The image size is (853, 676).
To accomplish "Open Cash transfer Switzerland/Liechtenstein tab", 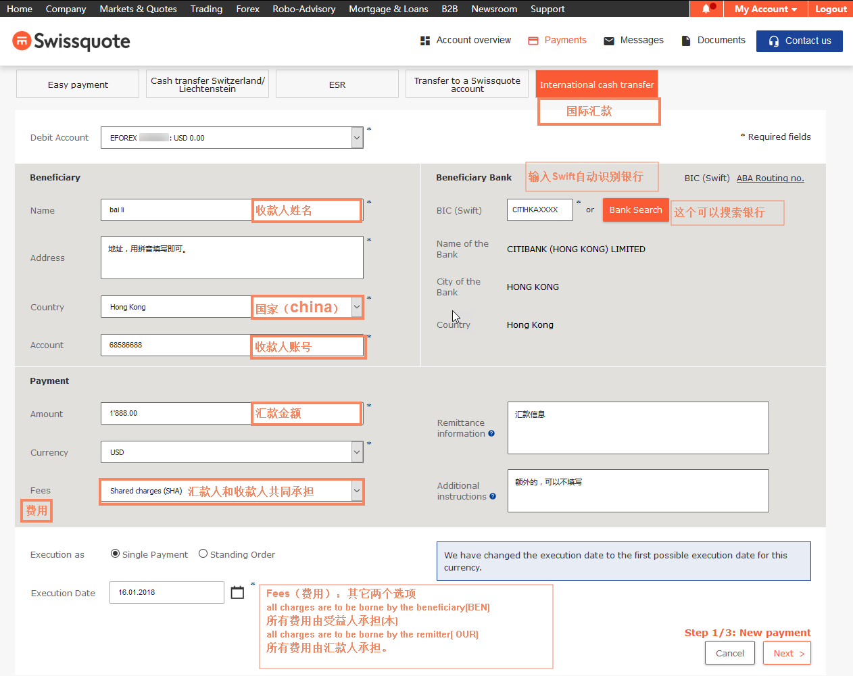I will click(208, 84).
